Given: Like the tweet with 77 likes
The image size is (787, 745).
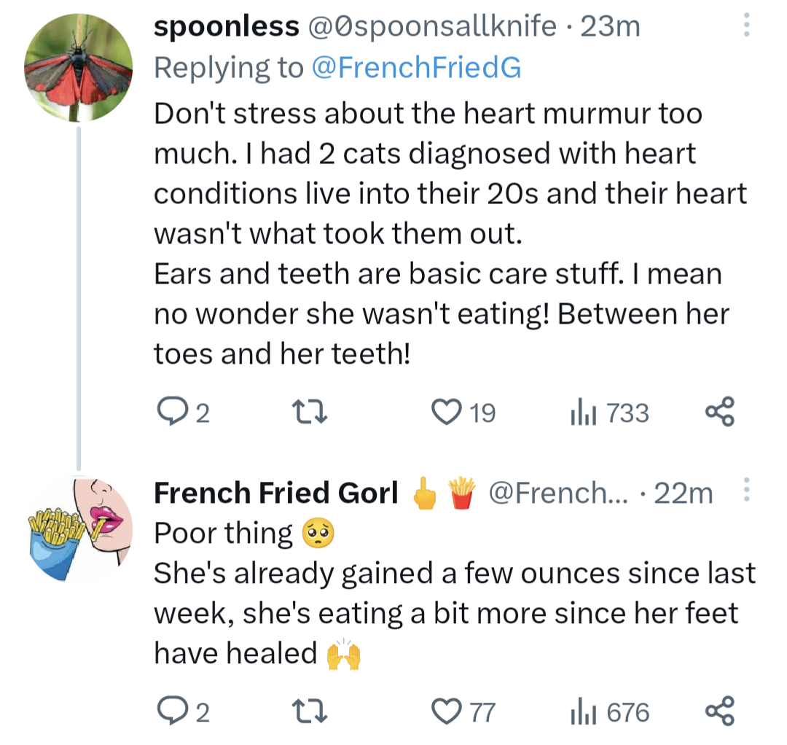Looking at the screenshot, I should (x=463, y=711).
